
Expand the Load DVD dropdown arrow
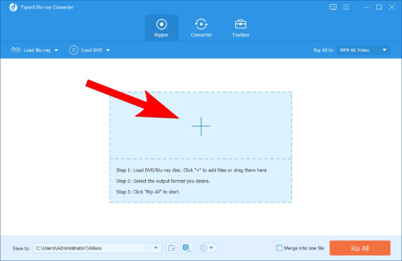108,50
